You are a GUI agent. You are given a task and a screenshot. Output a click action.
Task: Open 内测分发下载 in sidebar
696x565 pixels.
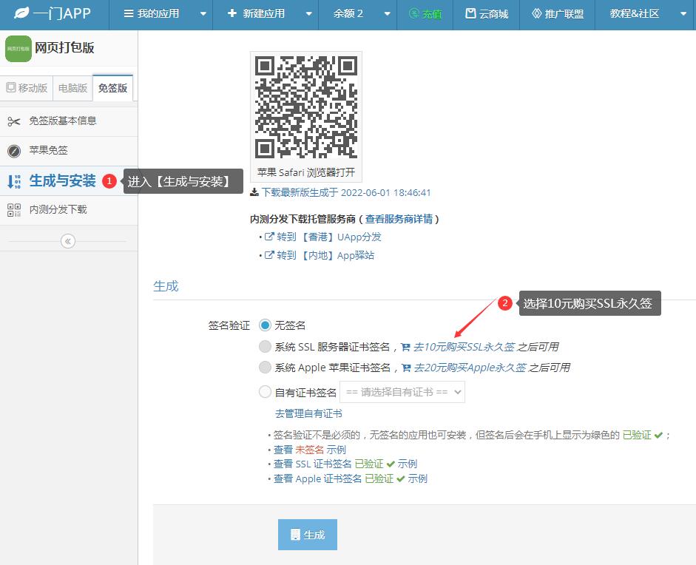pyautogui.click(x=69, y=210)
